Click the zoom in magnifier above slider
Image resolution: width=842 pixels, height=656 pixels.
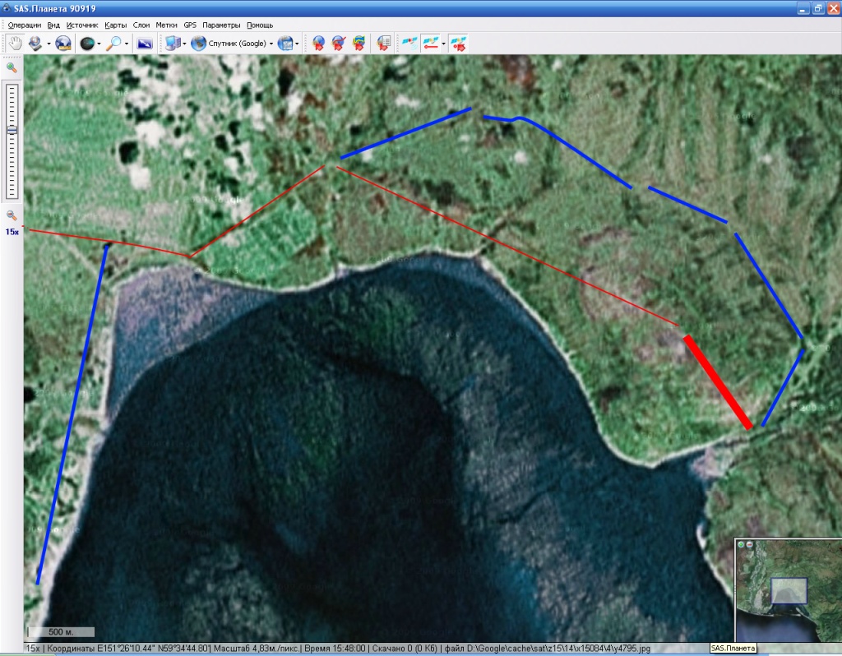(12, 68)
